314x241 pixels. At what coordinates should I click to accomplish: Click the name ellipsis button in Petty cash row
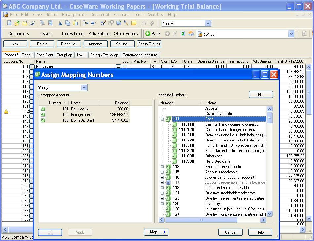tap(118, 67)
